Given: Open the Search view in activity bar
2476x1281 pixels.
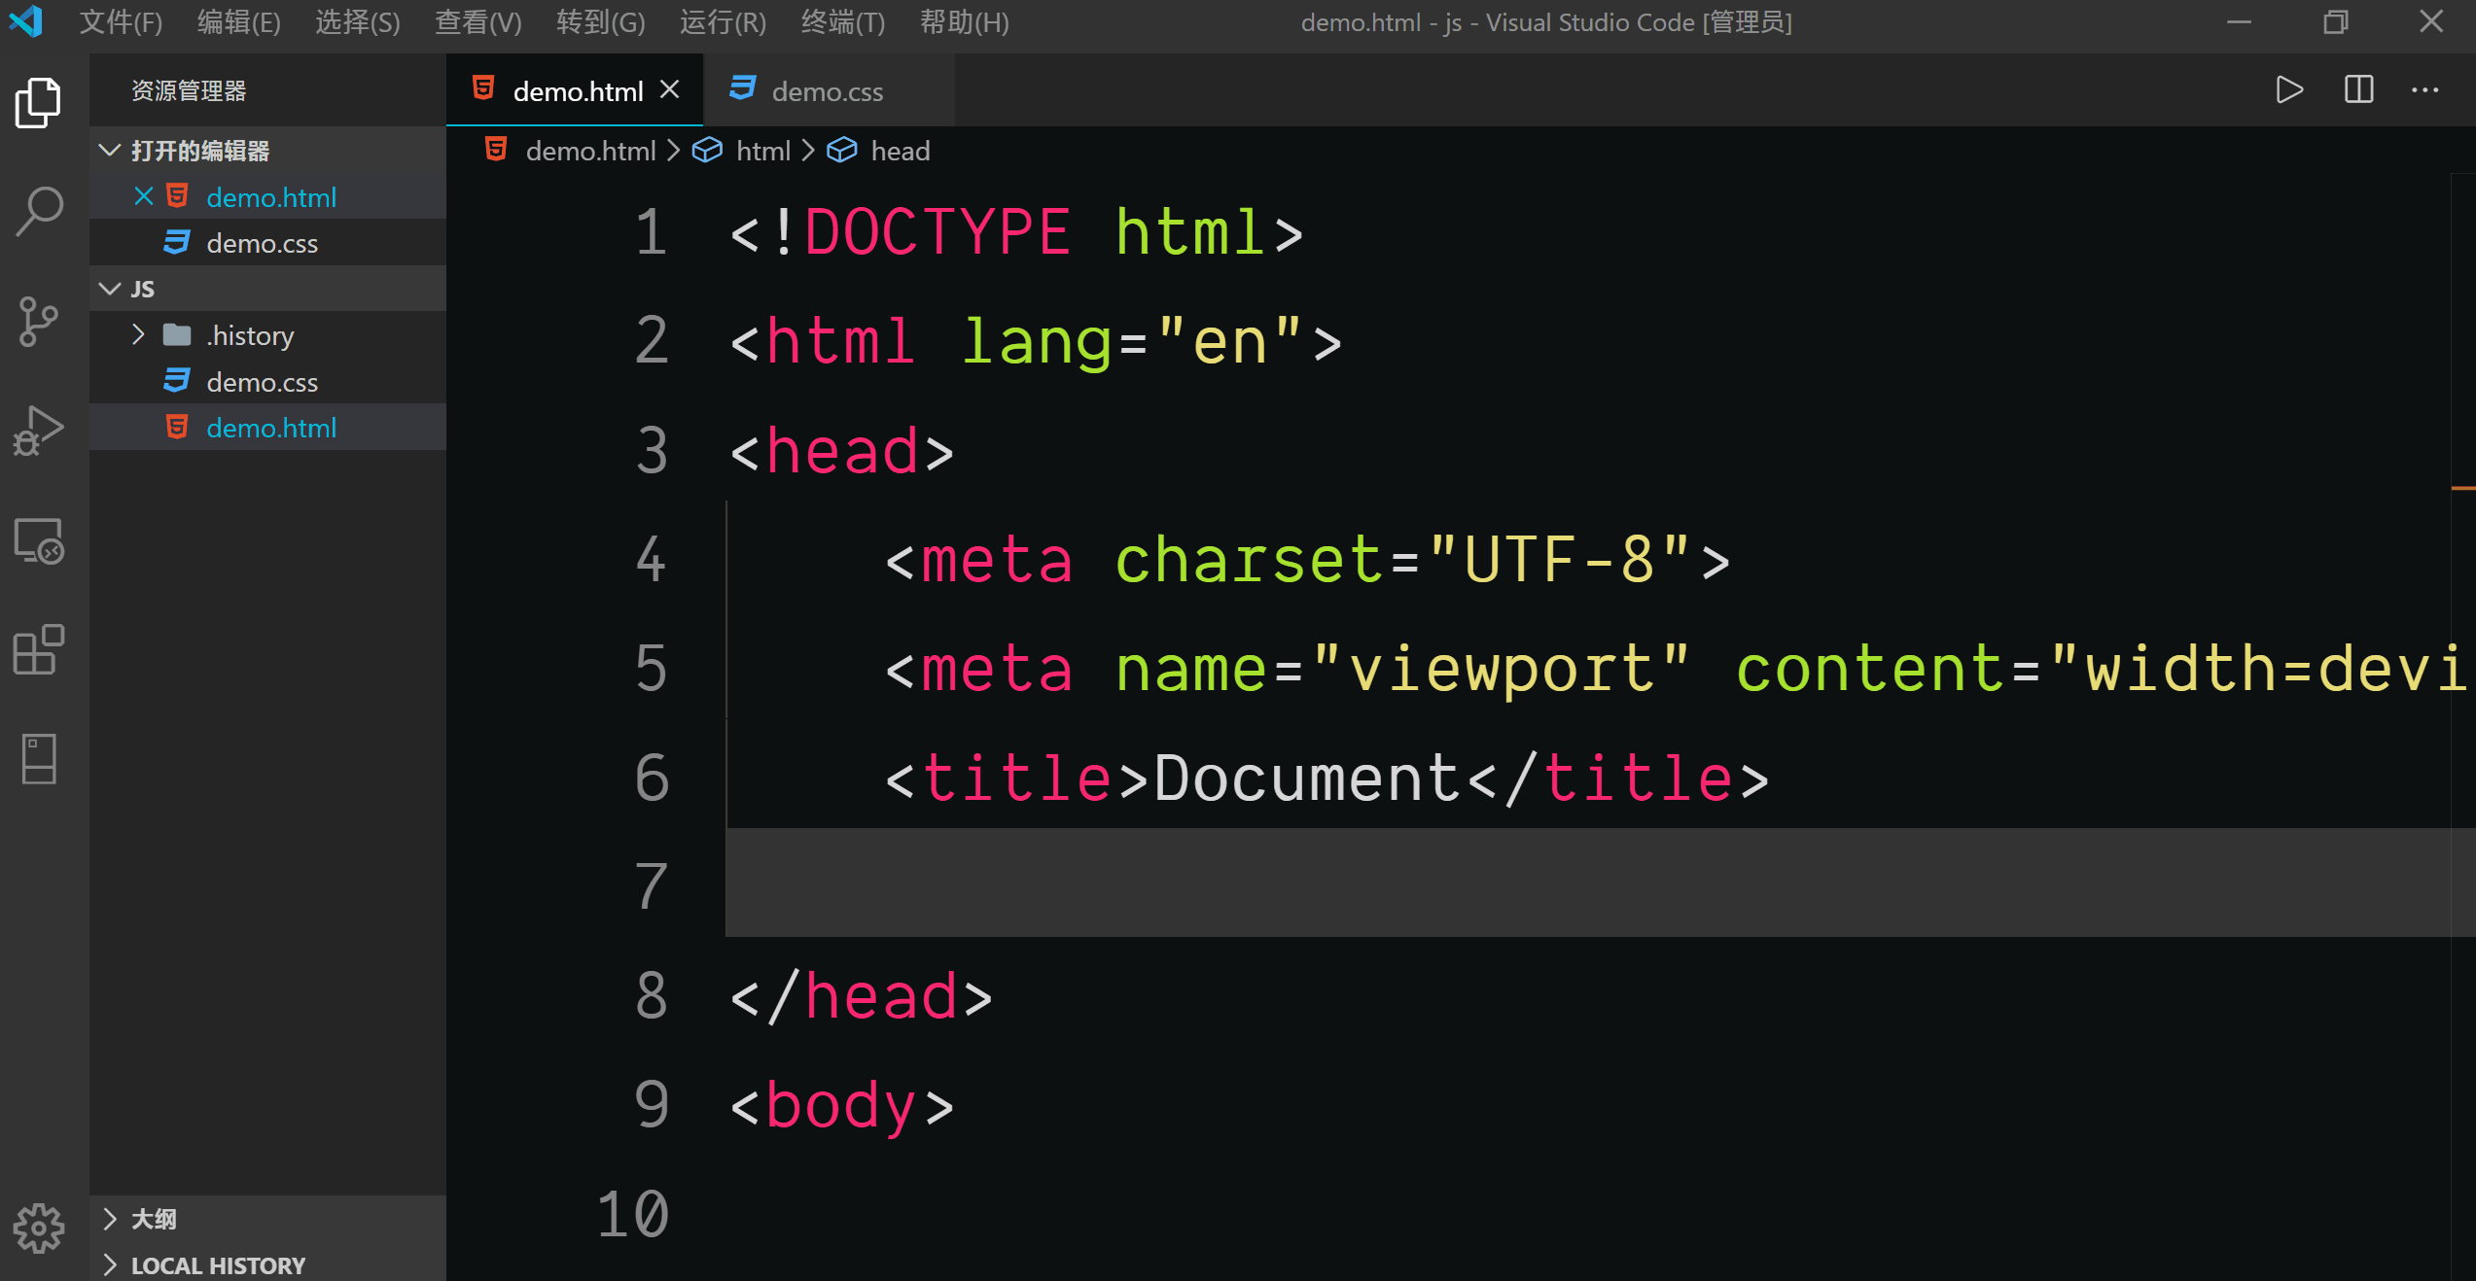Looking at the screenshot, I should 39,211.
